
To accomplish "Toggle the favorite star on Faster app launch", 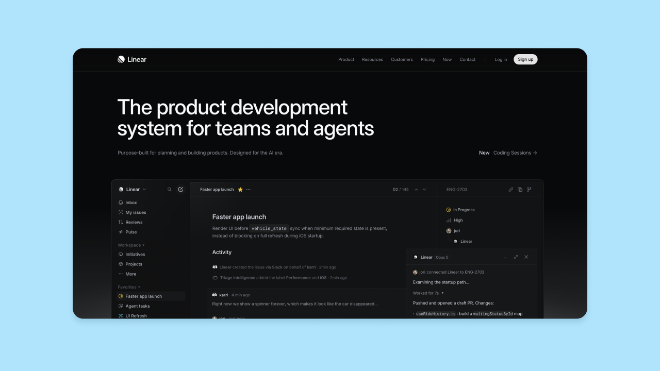I will coord(240,190).
